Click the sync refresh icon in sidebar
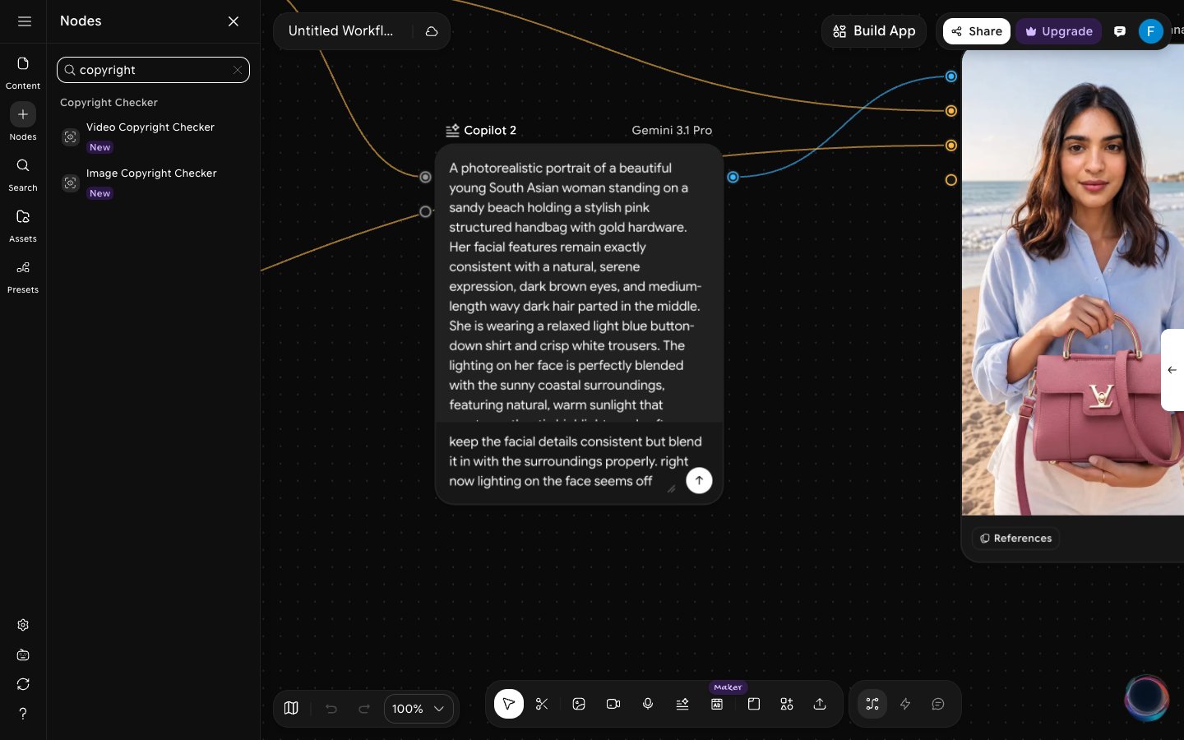Image resolution: width=1184 pixels, height=740 pixels. pyautogui.click(x=23, y=684)
